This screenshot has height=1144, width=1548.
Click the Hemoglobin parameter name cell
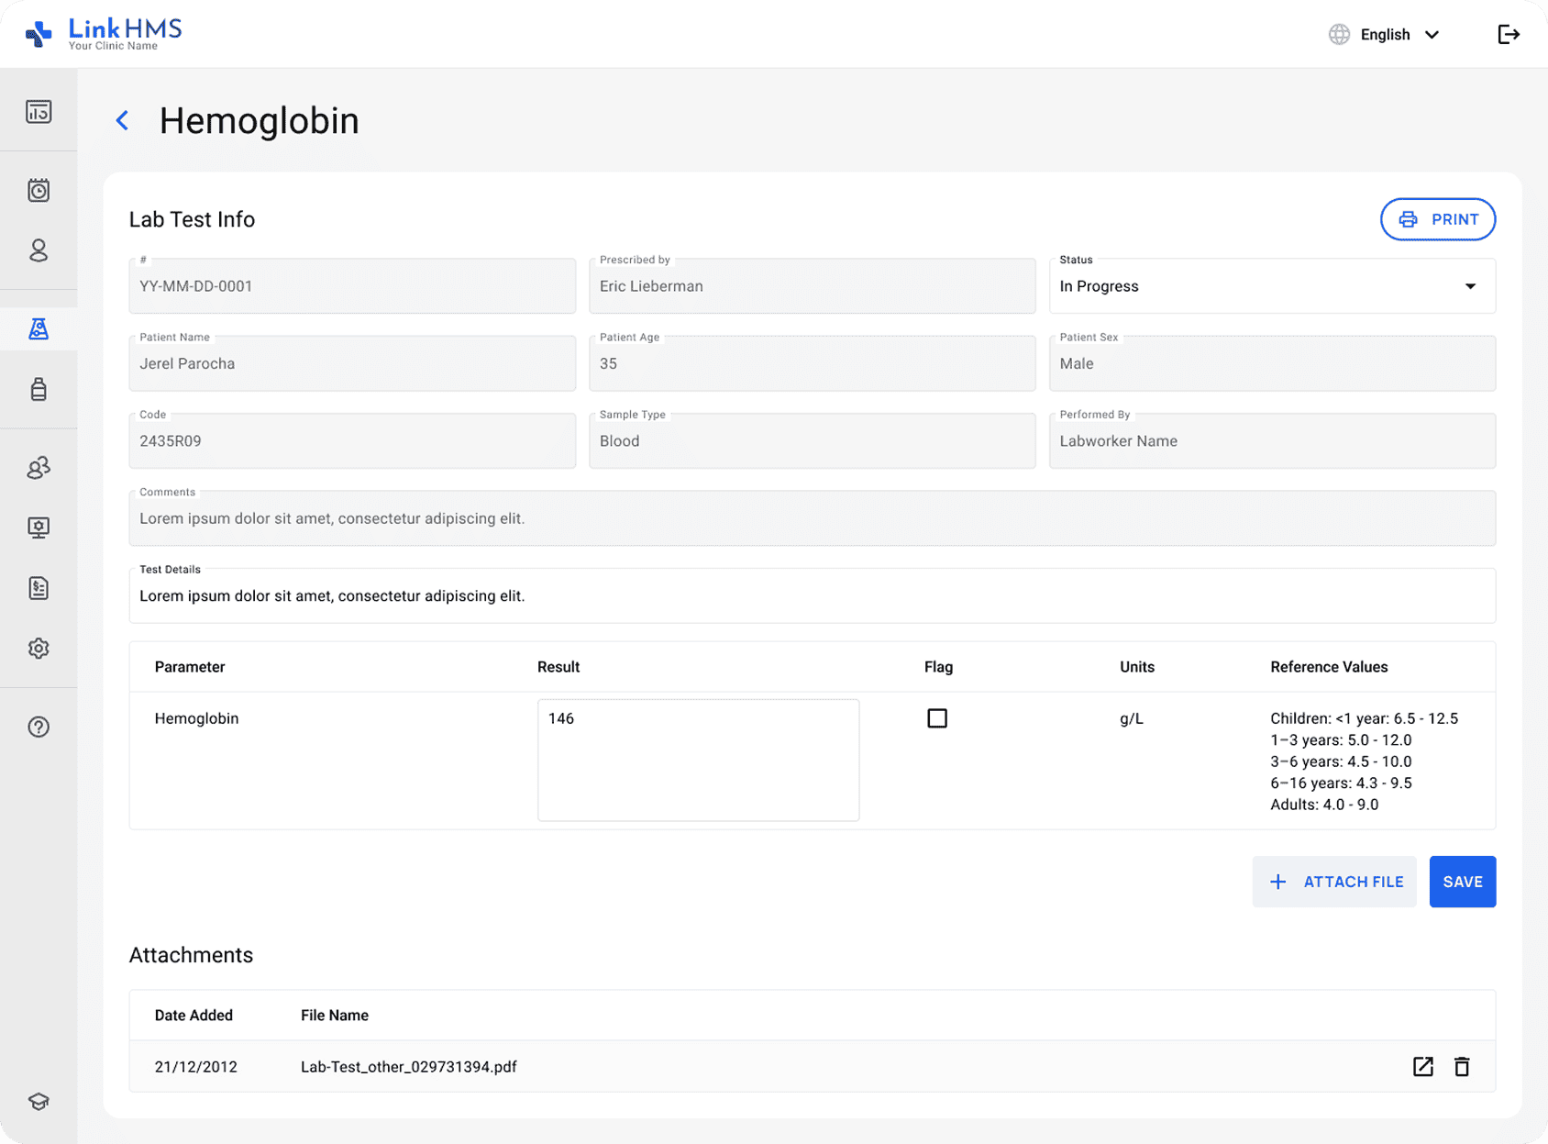(197, 718)
